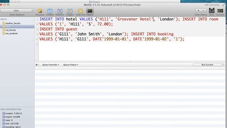
Task: Click the Run Current button
Action: pos(207,65)
